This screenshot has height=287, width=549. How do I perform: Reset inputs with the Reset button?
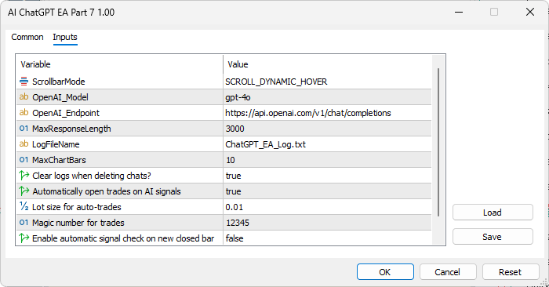point(511,272)
